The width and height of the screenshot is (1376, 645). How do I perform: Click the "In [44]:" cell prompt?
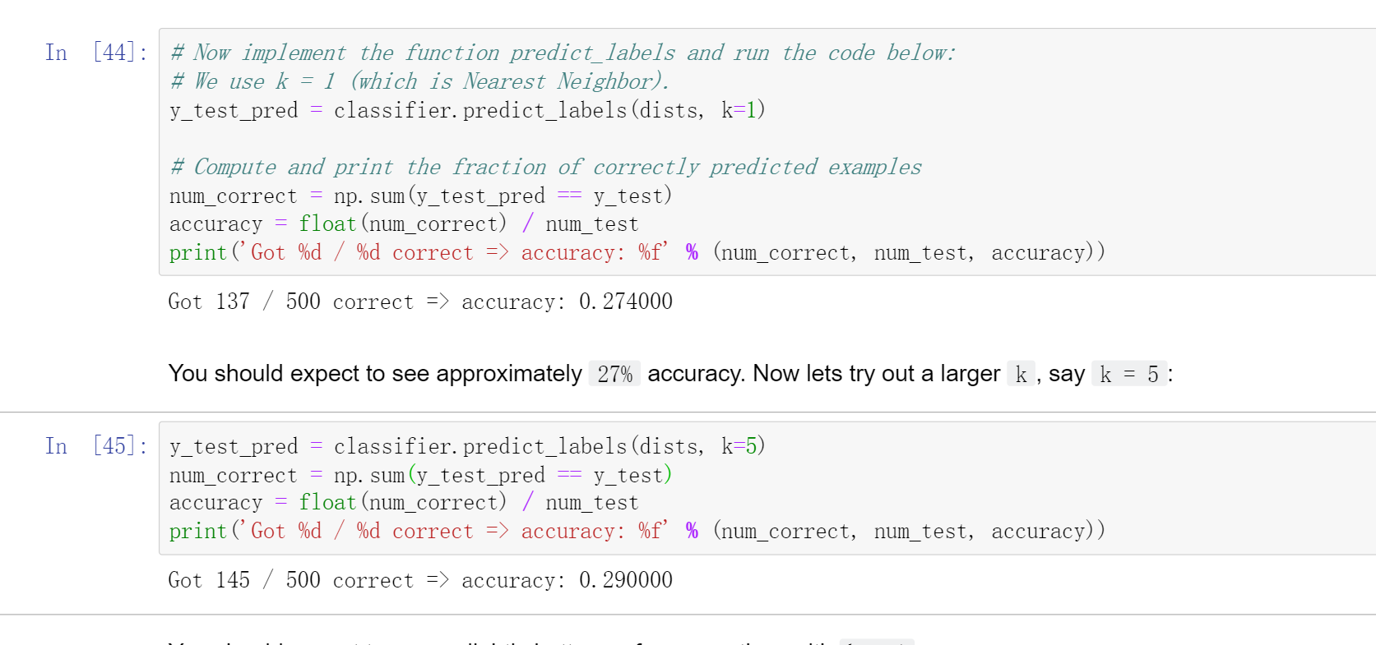point(96,53)
